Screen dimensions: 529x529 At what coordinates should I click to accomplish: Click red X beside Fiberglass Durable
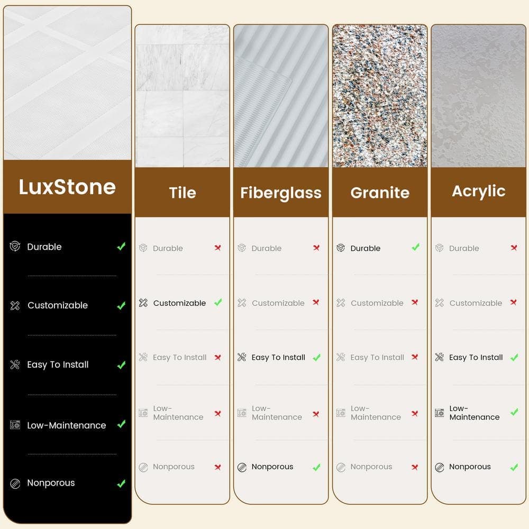[x=316, y=248]
